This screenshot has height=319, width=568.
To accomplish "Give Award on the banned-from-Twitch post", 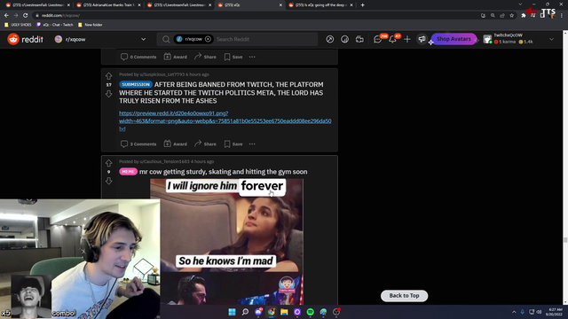I will tap(176, 144).
